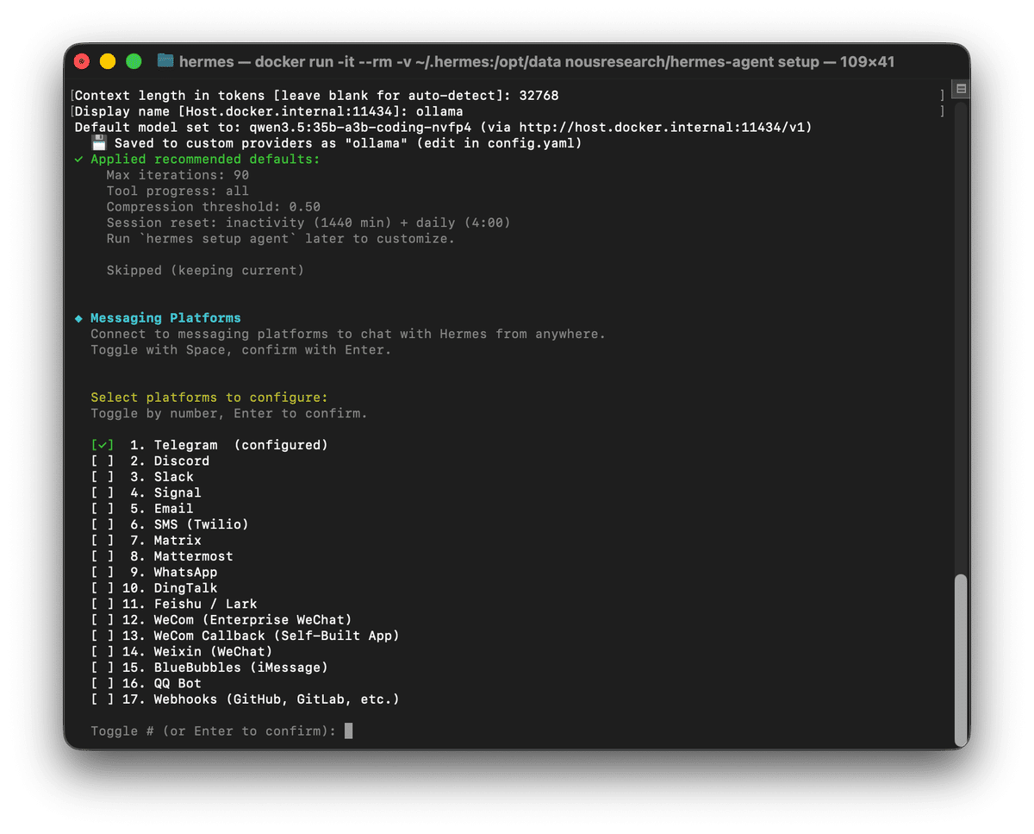Click the cursor at Toggle # prompt
Screen dimensions: 1034x834
pyautogui.click(x=348, y=731)
